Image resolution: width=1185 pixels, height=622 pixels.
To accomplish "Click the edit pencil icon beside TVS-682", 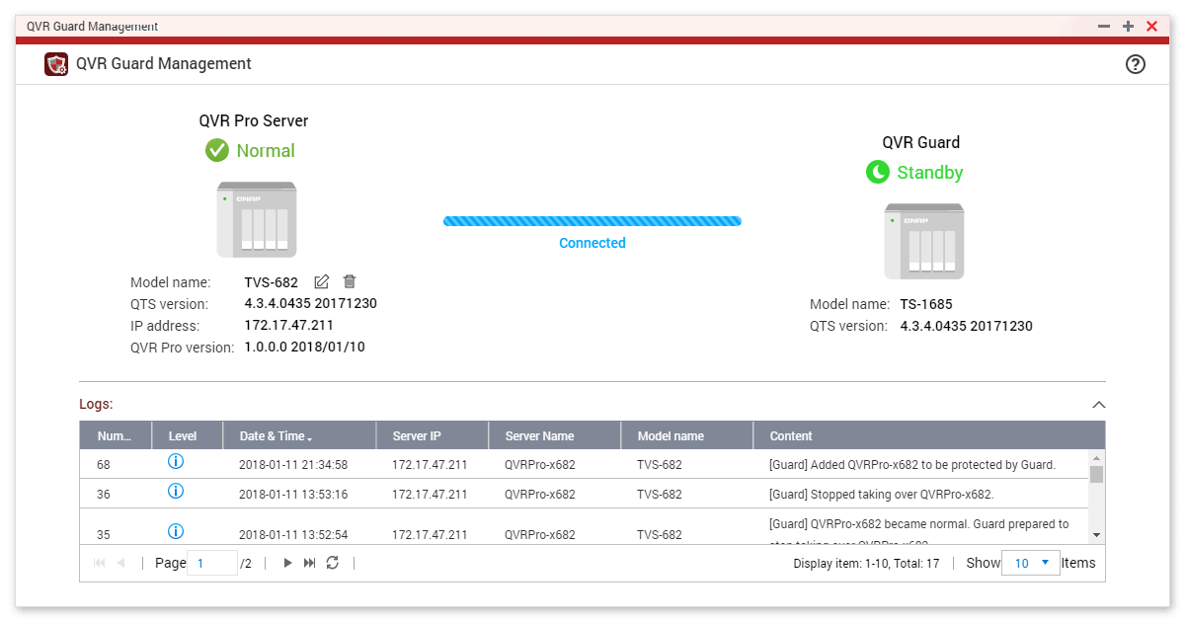I will coord(321,282).
